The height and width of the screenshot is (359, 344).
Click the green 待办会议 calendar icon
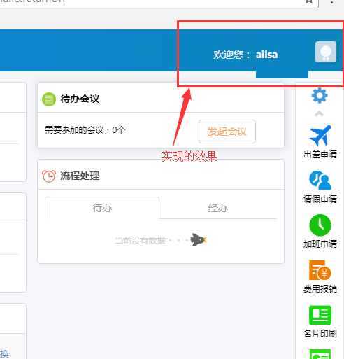pos(49,99)
